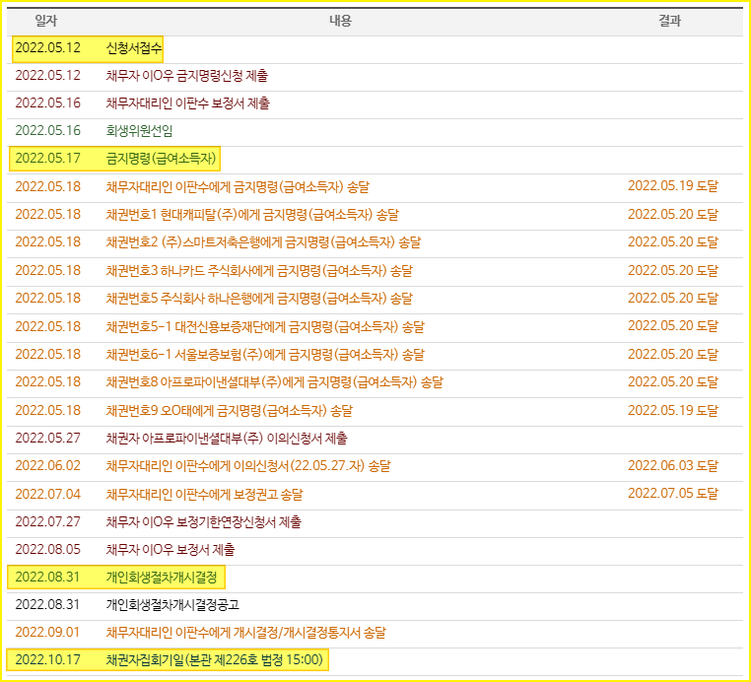Click date 2022.10.17
The width and height of the screenshot is (751, 682).
48,660
